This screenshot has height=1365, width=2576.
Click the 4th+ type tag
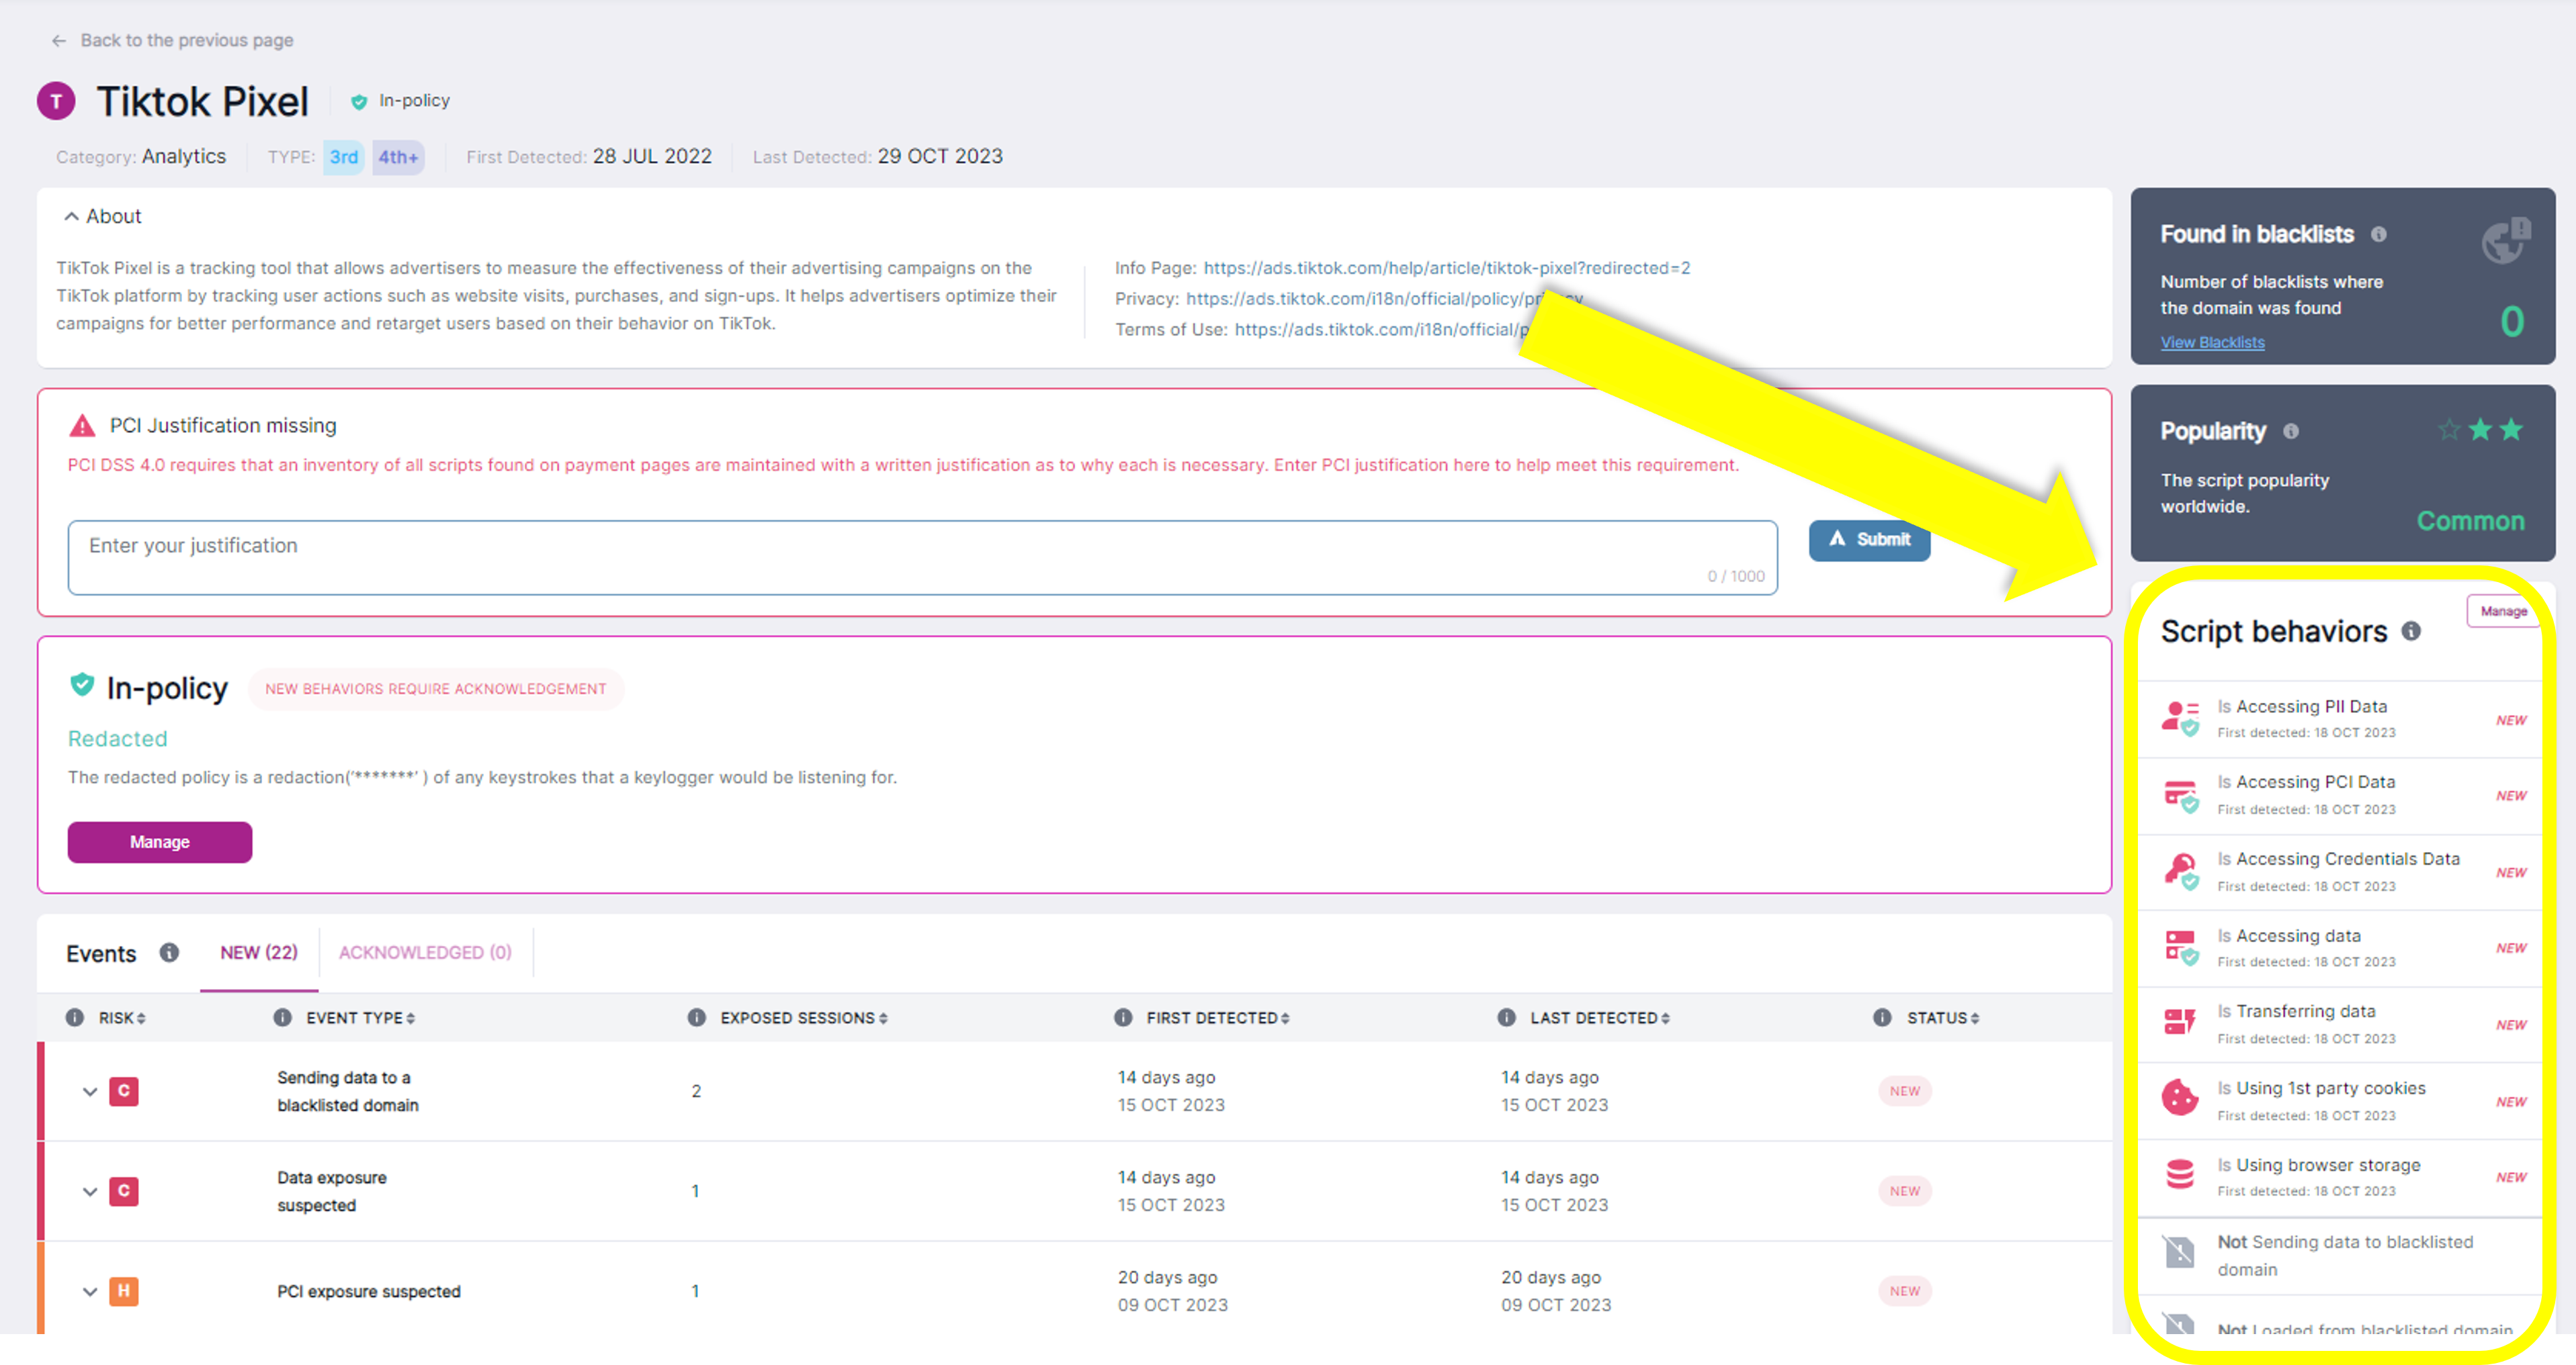(398, 157)
